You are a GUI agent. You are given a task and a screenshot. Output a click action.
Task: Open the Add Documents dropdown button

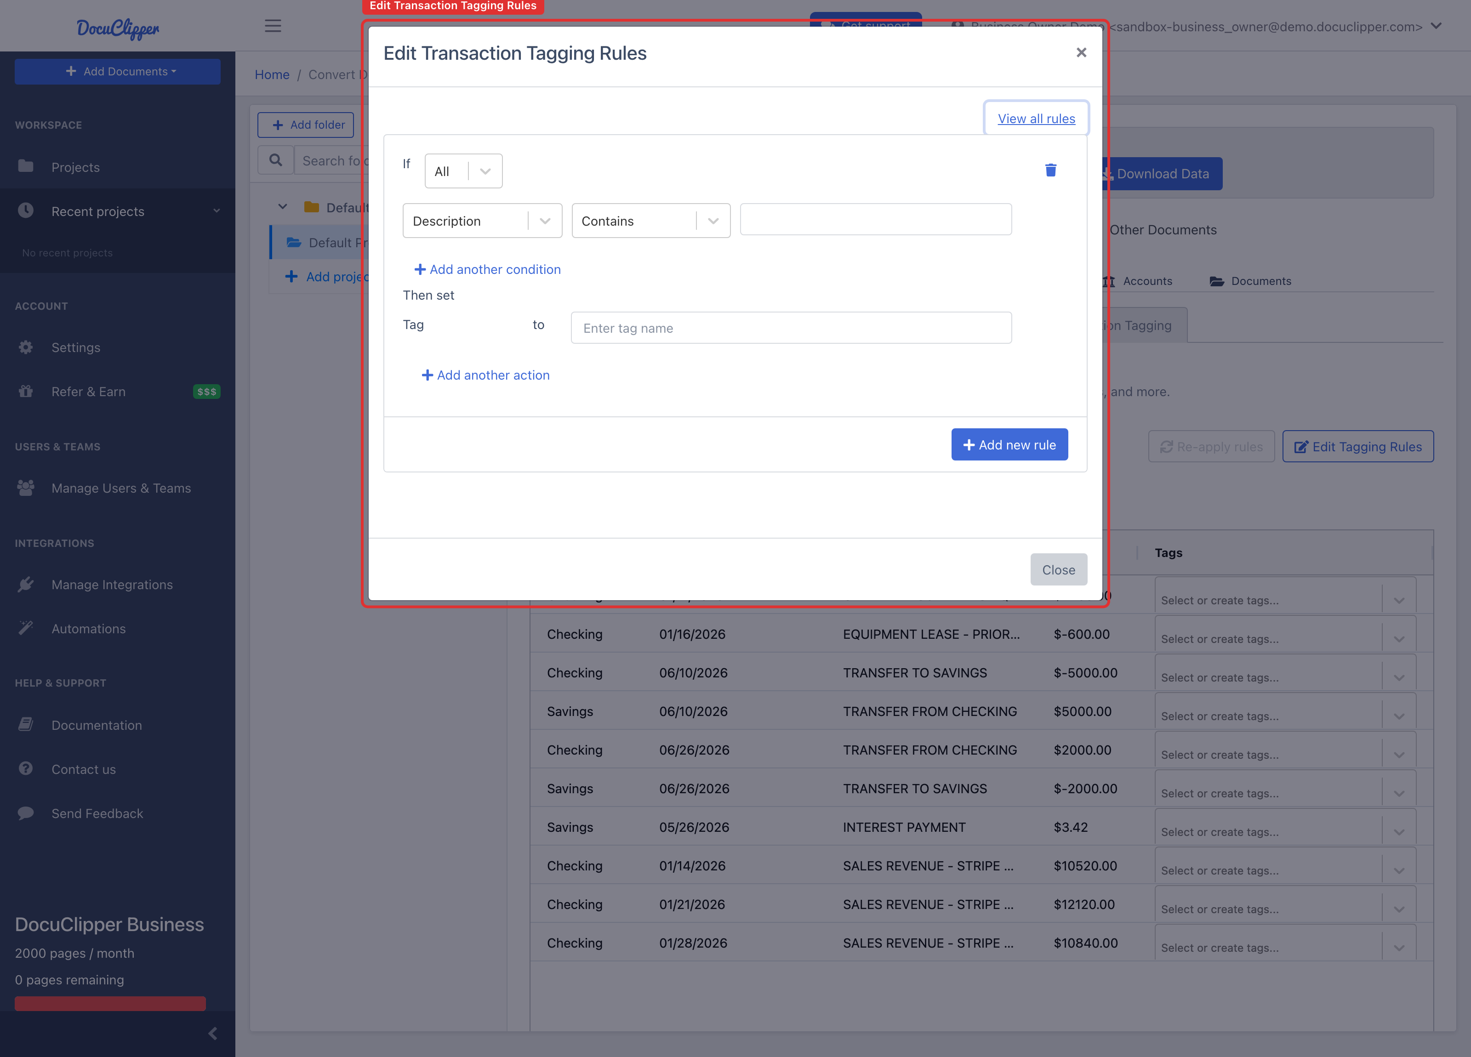click(x=117, y=71)
